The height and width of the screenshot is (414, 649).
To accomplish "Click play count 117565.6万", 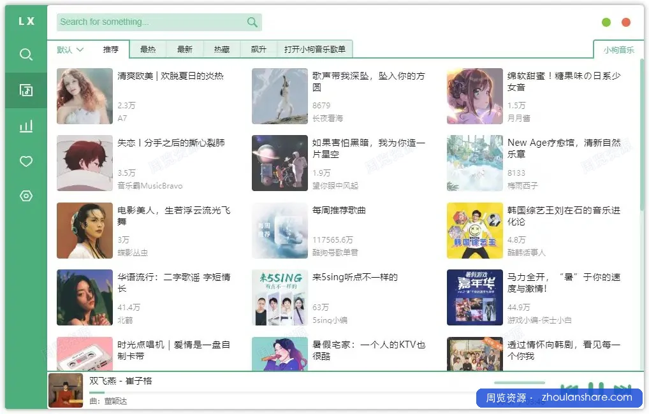I will point(332,240).
